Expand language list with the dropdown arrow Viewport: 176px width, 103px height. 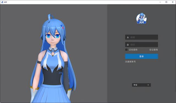pyautogui.click(x=148, y=85)
